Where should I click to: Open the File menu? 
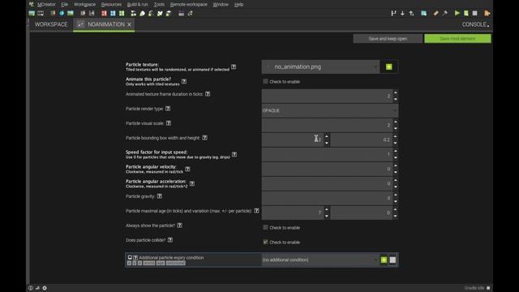pyautogui.click(x=65, y=4)
